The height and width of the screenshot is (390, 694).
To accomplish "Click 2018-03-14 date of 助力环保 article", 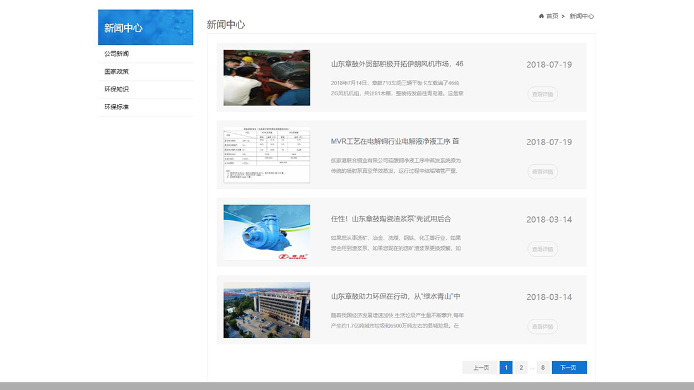I will coord(549,297).
